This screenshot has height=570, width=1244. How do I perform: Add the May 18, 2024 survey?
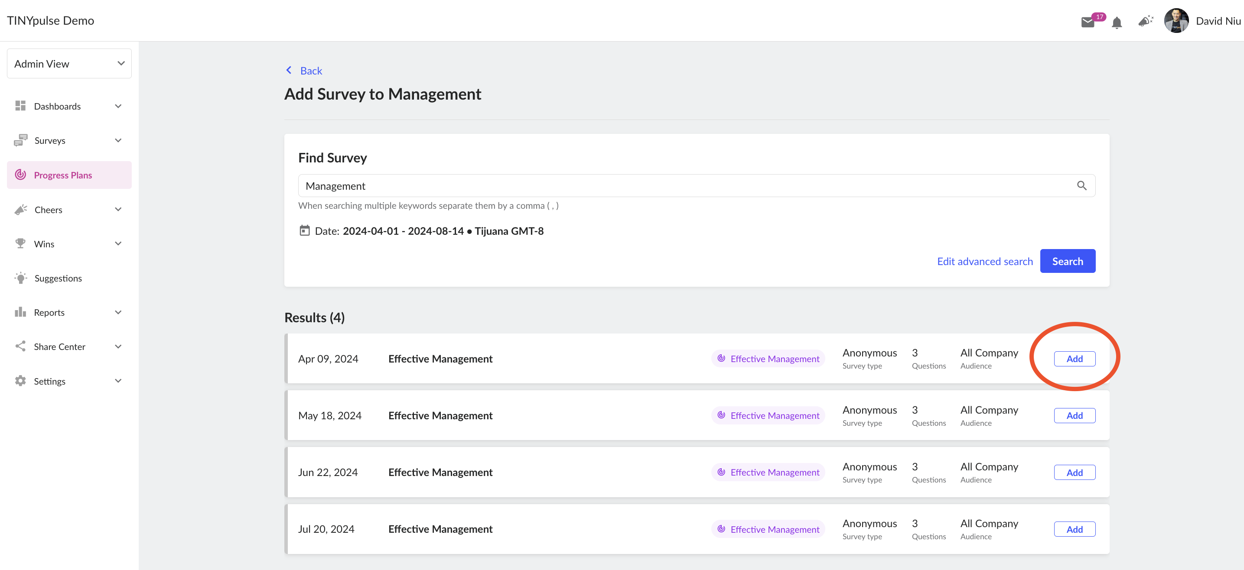click(1074, 415)
